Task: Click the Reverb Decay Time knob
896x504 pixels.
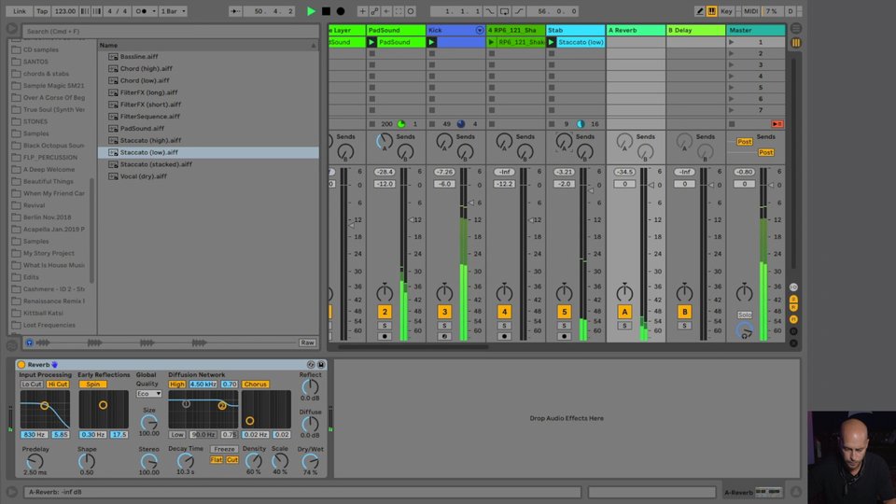Action: 185,460
